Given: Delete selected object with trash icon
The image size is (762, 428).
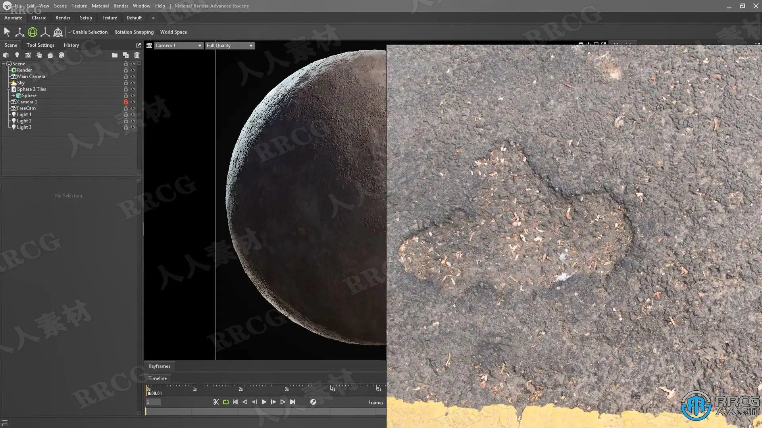Looking at the screenshot, I should [x=137, y=55].
